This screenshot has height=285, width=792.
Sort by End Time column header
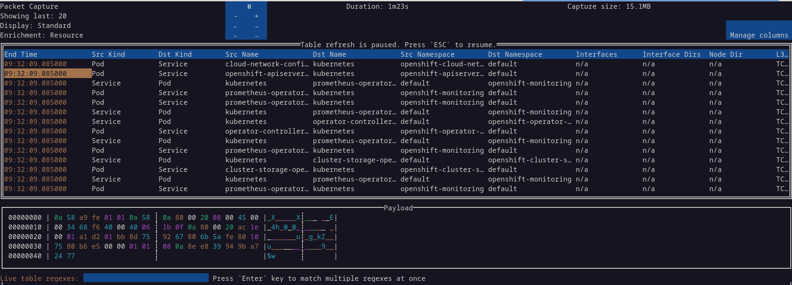pyautogui.click(x=21, y=54)
